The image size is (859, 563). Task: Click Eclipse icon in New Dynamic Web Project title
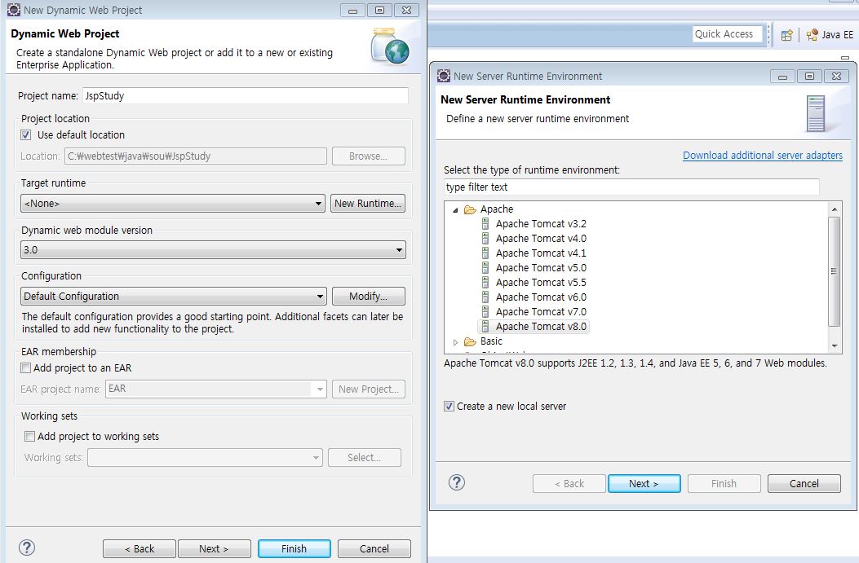click(14, 10)
